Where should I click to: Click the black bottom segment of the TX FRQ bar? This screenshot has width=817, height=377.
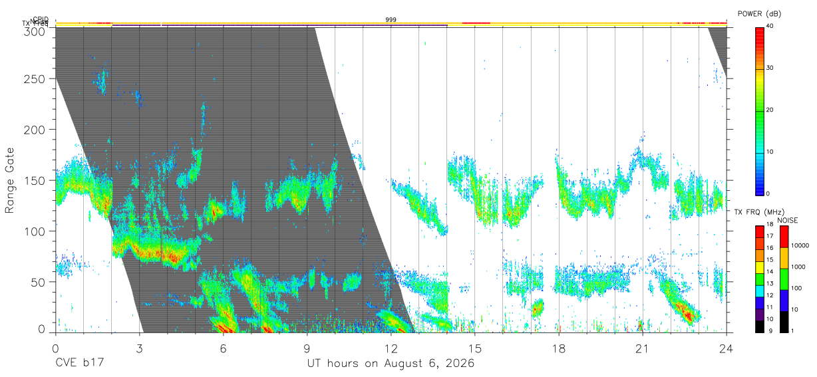[x=760, y=326]
